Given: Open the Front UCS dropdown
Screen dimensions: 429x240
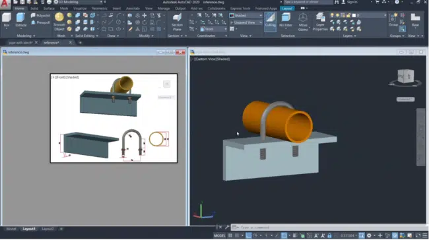Looking at the screenshot, I should coord(213,29).
